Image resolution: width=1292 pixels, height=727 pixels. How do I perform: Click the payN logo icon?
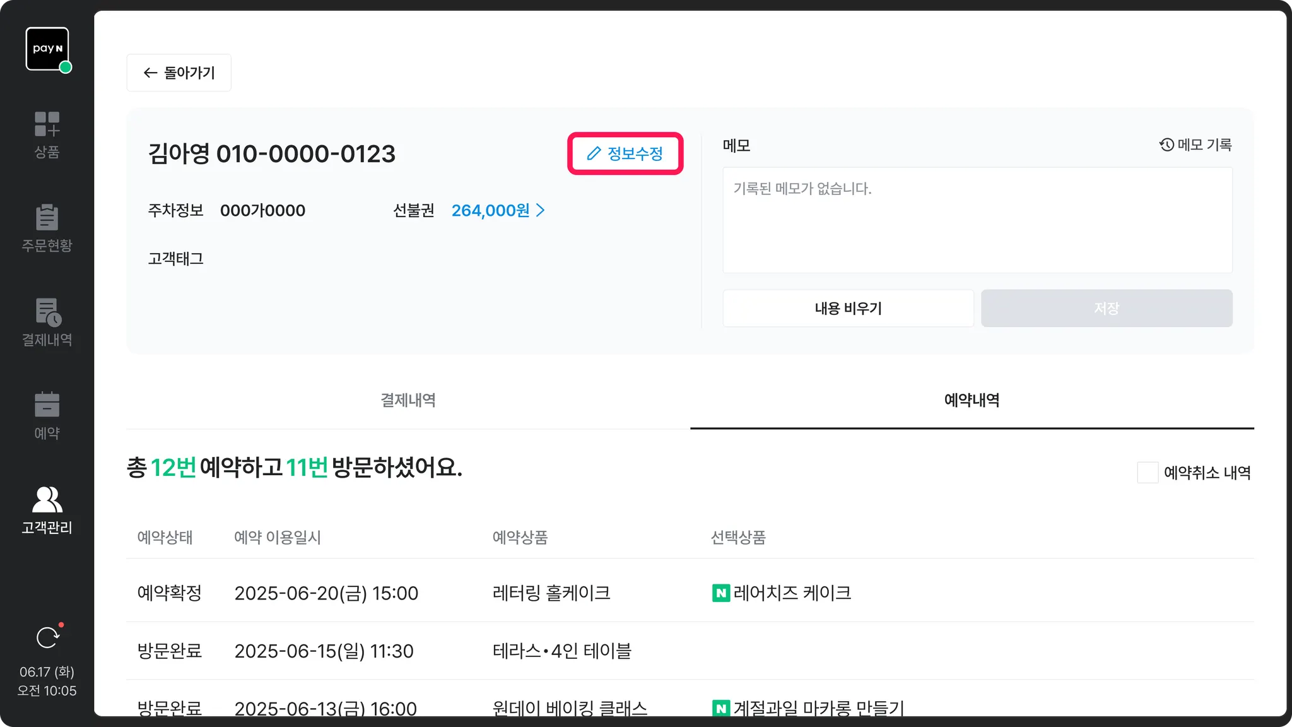tap(47, 49)
